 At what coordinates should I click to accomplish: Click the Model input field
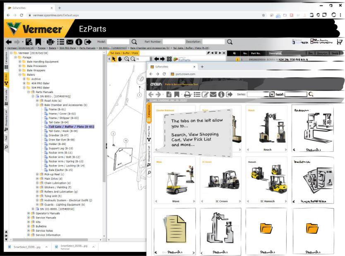click(x=118, y=42)
